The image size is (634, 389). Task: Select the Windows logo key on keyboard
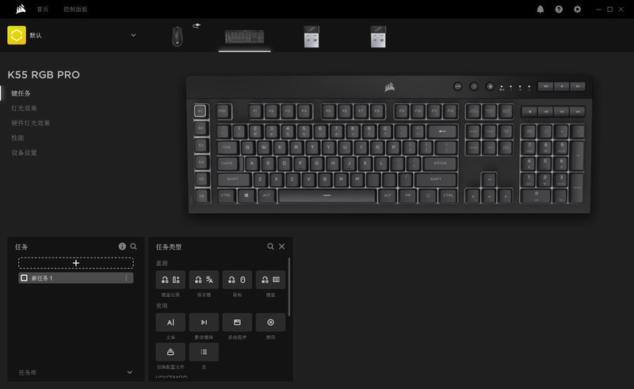[x=246, y=196]
